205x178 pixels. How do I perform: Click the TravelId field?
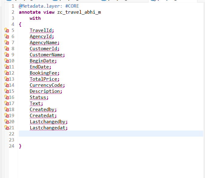[41, 30]
